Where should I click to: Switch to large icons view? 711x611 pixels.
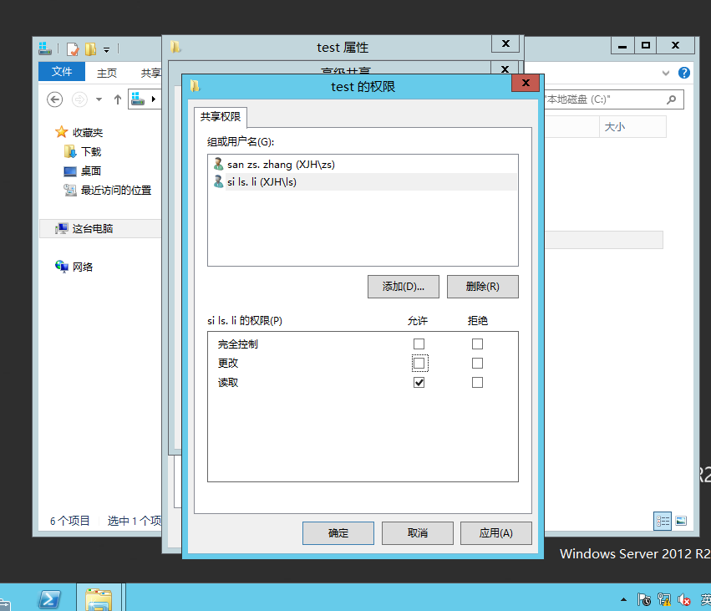(x=681, y=521)
